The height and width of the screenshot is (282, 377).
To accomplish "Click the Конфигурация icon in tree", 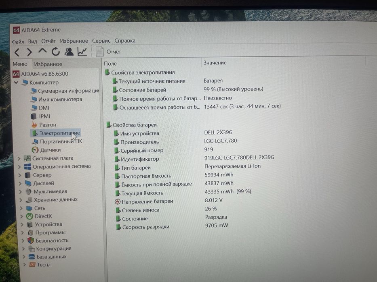I will (31, 249).
